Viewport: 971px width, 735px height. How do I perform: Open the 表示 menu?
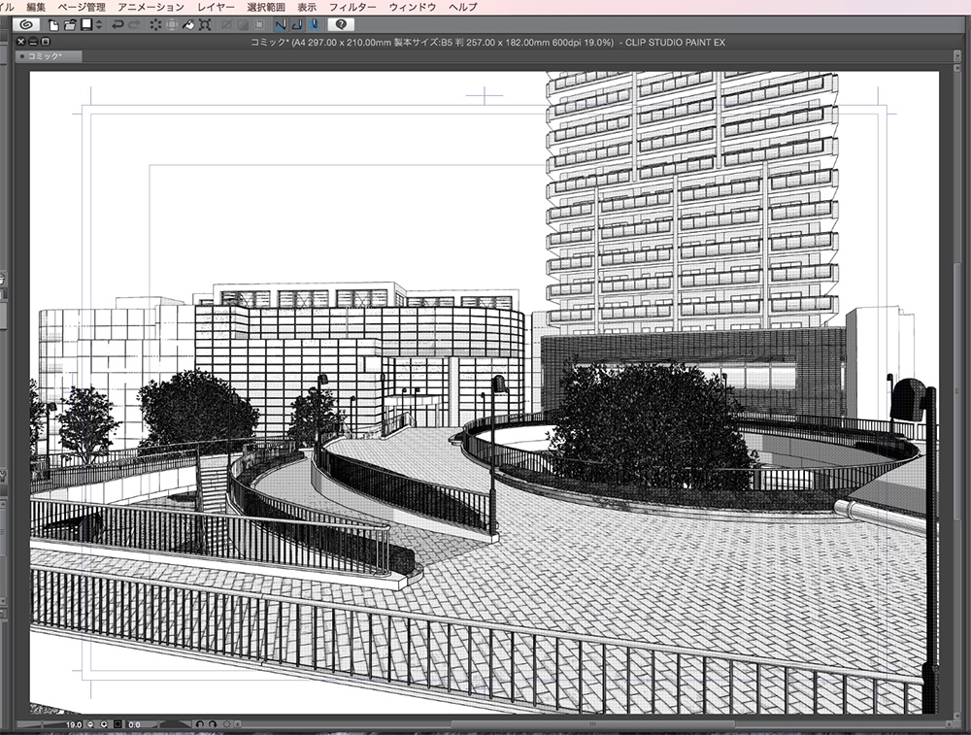pyautogui.click(x=307, y=7)
